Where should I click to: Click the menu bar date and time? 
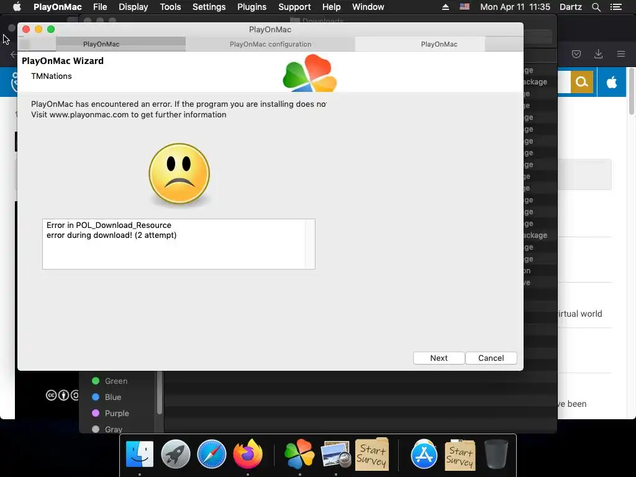515,7
